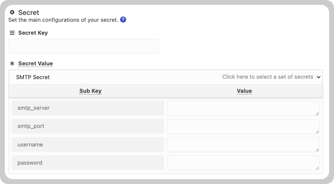Click the smtp_port value text area
The width and height of the screenshot is (334, 184).
click(243, 126)
